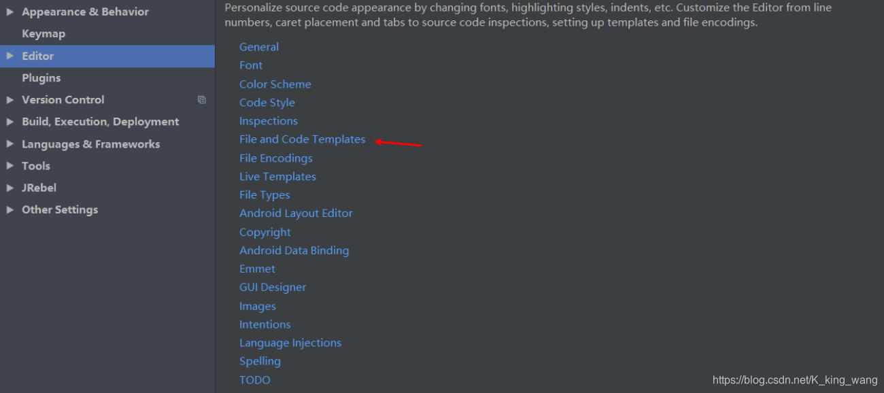
Task: Open the Plugins settings page
Action: pos(41,78)
